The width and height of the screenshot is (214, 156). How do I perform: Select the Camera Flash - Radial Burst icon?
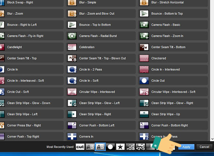click(72, 36)
